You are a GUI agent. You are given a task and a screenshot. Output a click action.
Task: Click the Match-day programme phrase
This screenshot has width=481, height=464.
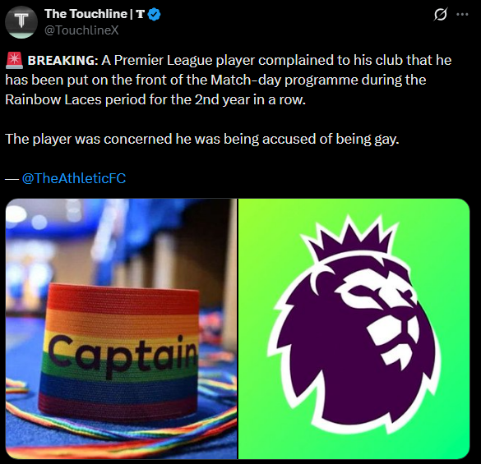(284, 80)
